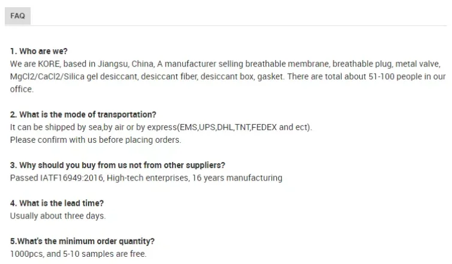452x264 pixels.
Task: Click "Usually about three days." answer
Action: point(58,216)
